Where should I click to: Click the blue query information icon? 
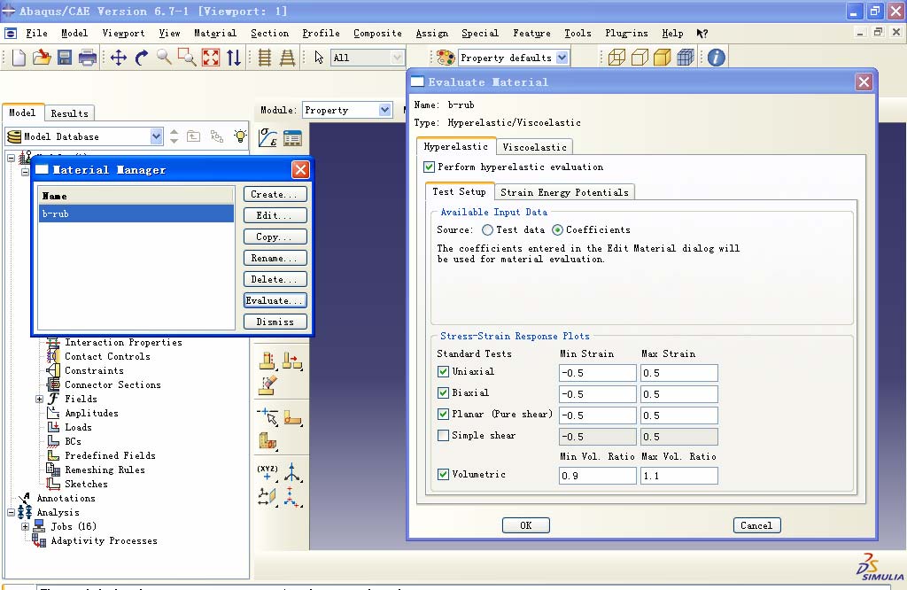click(716, 58)
